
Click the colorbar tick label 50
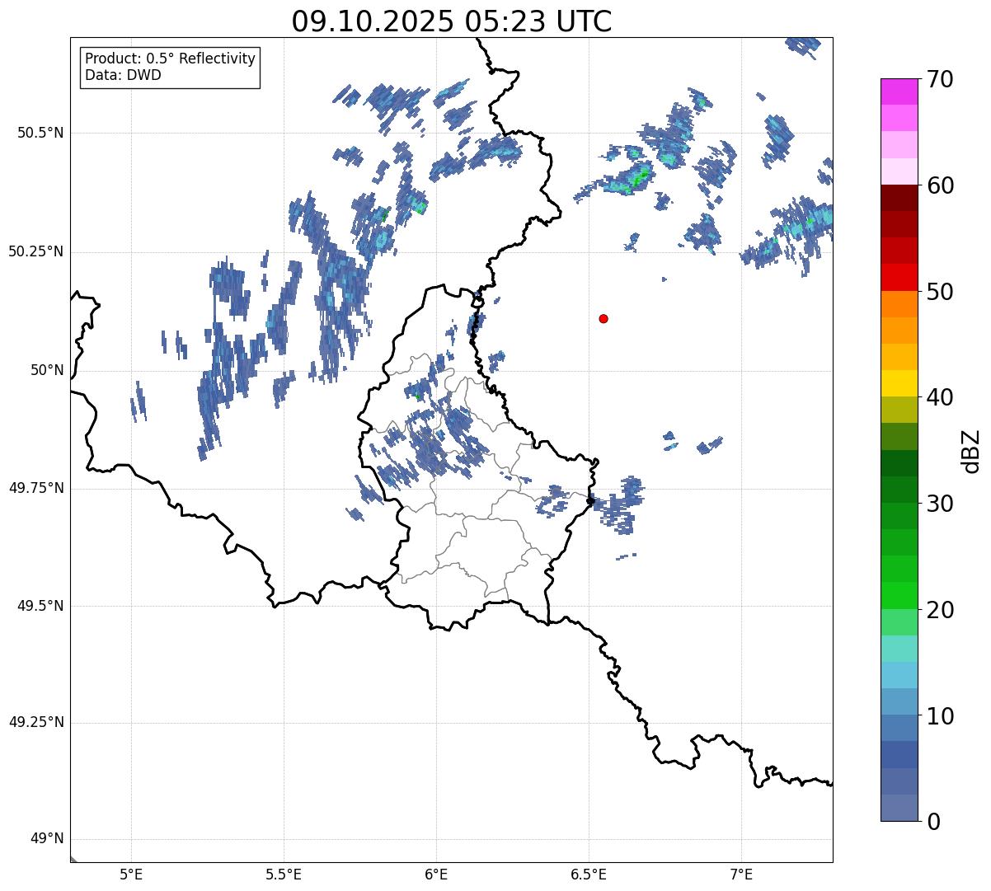(x=940, y=292)
